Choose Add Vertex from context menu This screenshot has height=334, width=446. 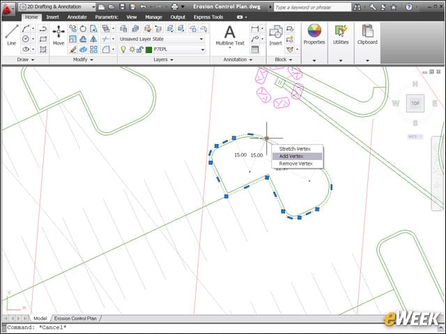coord(298,156)
